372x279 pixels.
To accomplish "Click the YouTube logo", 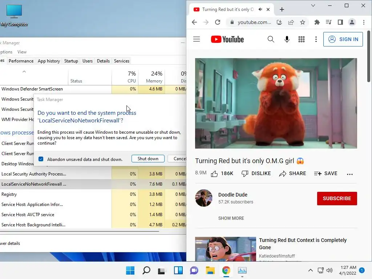I will 227,39.
